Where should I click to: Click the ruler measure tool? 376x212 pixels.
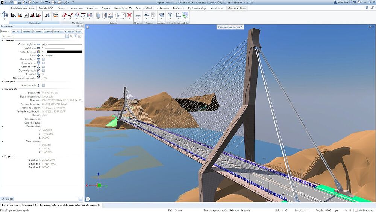(x=138, y=15)
